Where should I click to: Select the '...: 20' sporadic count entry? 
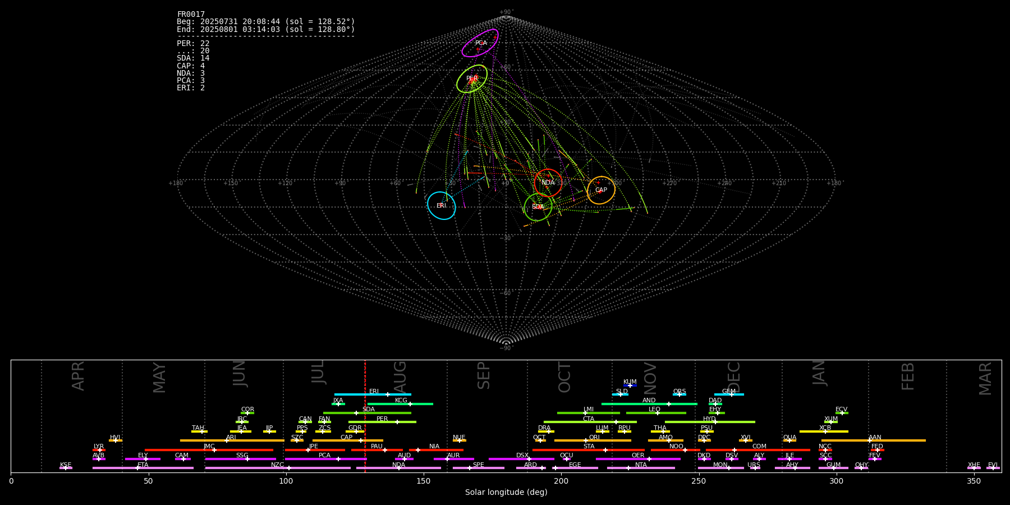193,51
